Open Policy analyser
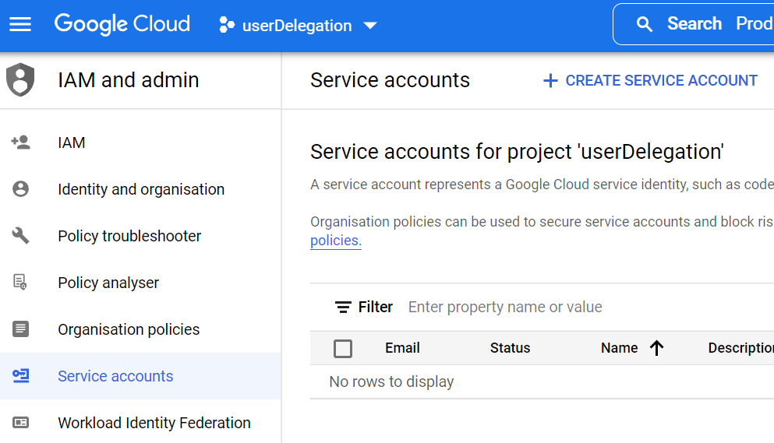Screen dimensions: 774x443 tap(140, 283)
